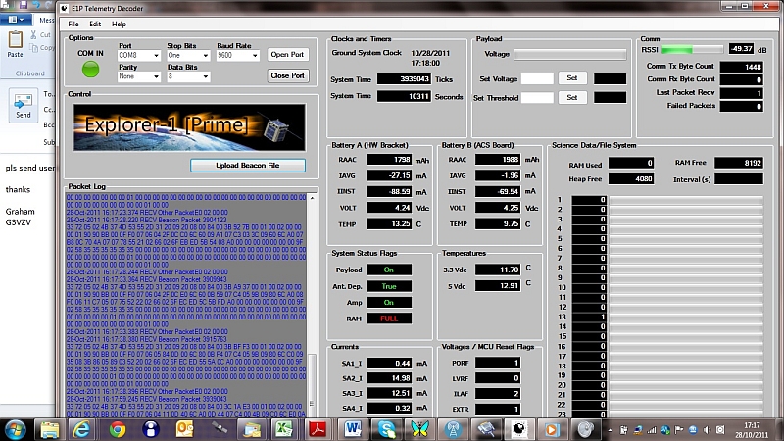Click the Comm Tx Byte Count value 1448
Viewport: 784px width, 441px height.
pyautogui.click(x=742, y=67)
